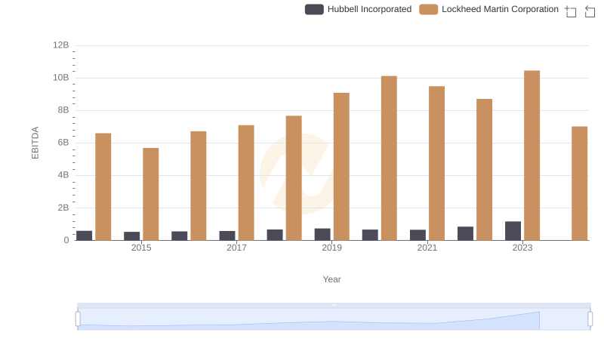
Task: Click the Year x-axis title
Action: click(x=332, y=279)
